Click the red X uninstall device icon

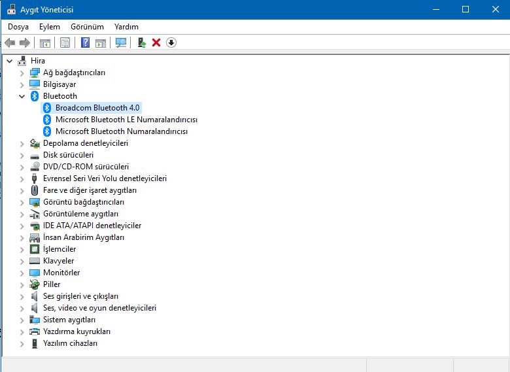click(156, 42)
